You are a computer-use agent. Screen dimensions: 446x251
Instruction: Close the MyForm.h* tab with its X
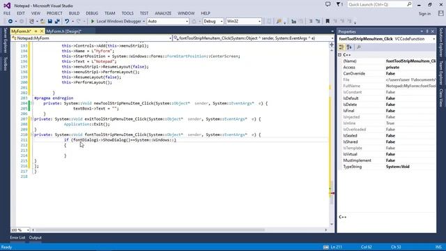click(x=42, y=31)
